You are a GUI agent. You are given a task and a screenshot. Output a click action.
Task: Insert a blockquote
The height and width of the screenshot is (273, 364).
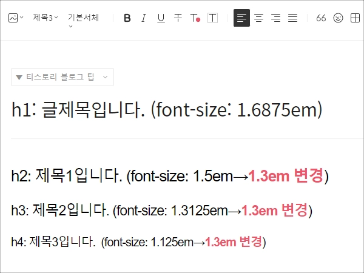[321, 18]
